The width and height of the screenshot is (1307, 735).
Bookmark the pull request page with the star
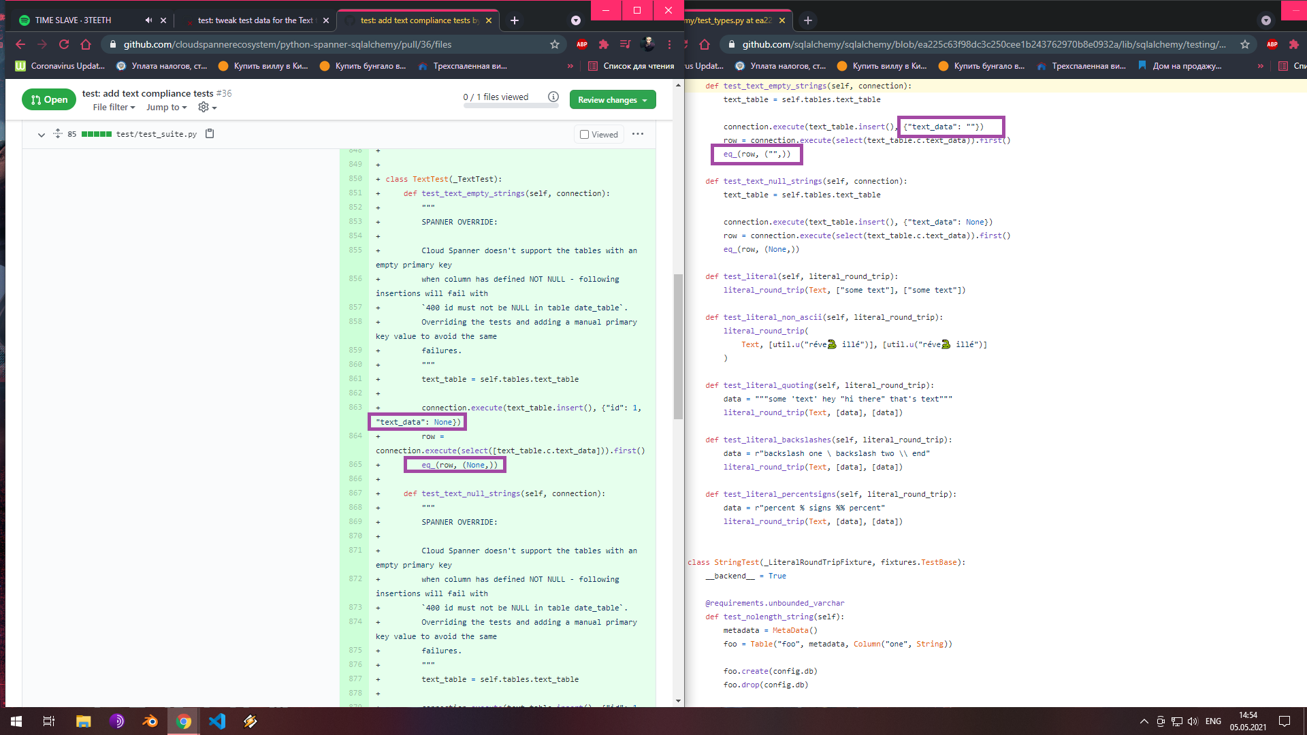click(555, 44)
